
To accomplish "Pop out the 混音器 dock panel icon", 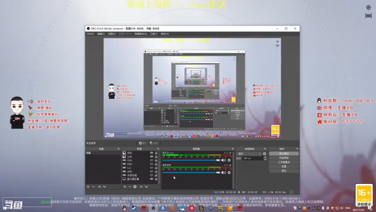I will (233, 149).
